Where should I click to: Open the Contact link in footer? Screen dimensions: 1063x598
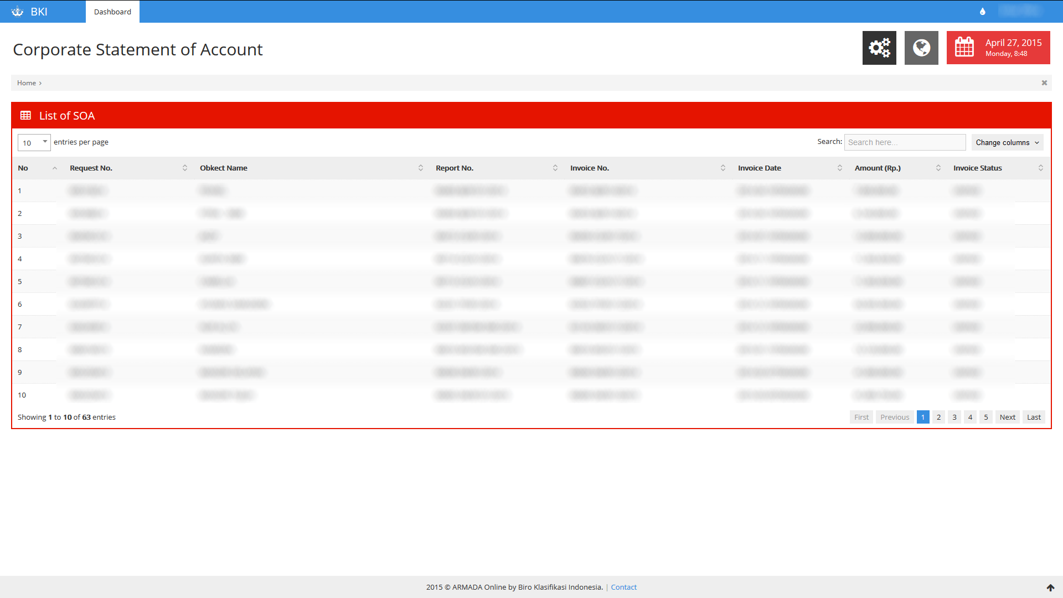[x=623, y=587]
